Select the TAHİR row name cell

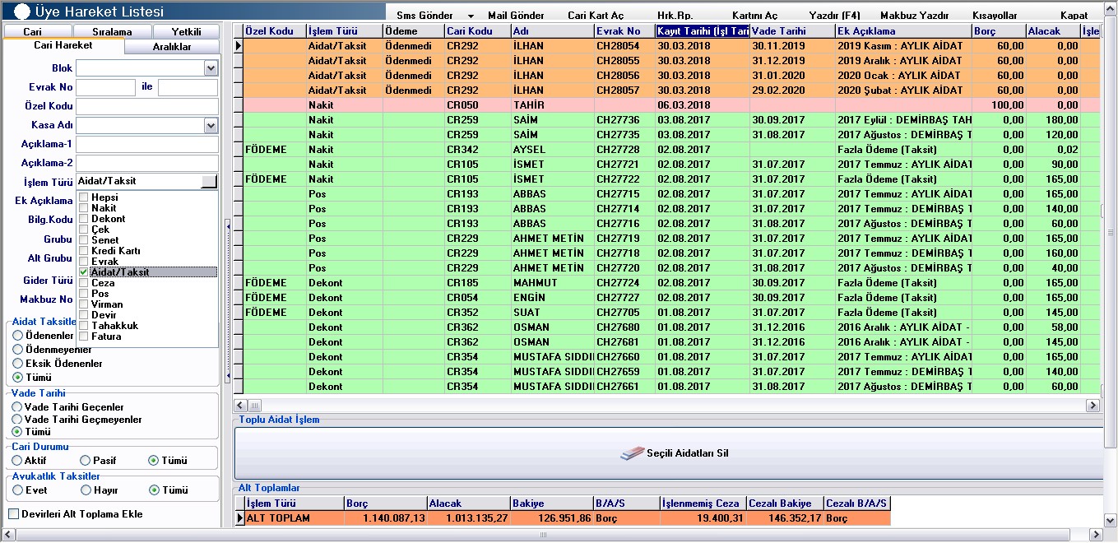point(552,105)
